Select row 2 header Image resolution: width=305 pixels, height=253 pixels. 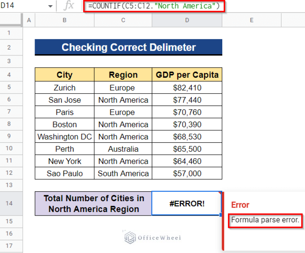pos(9,47)
